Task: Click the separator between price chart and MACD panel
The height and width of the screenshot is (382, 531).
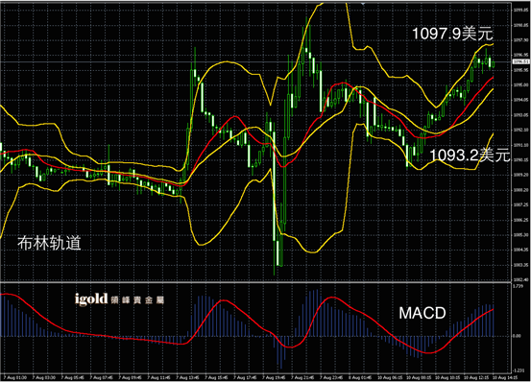Action: pos(255,282)
